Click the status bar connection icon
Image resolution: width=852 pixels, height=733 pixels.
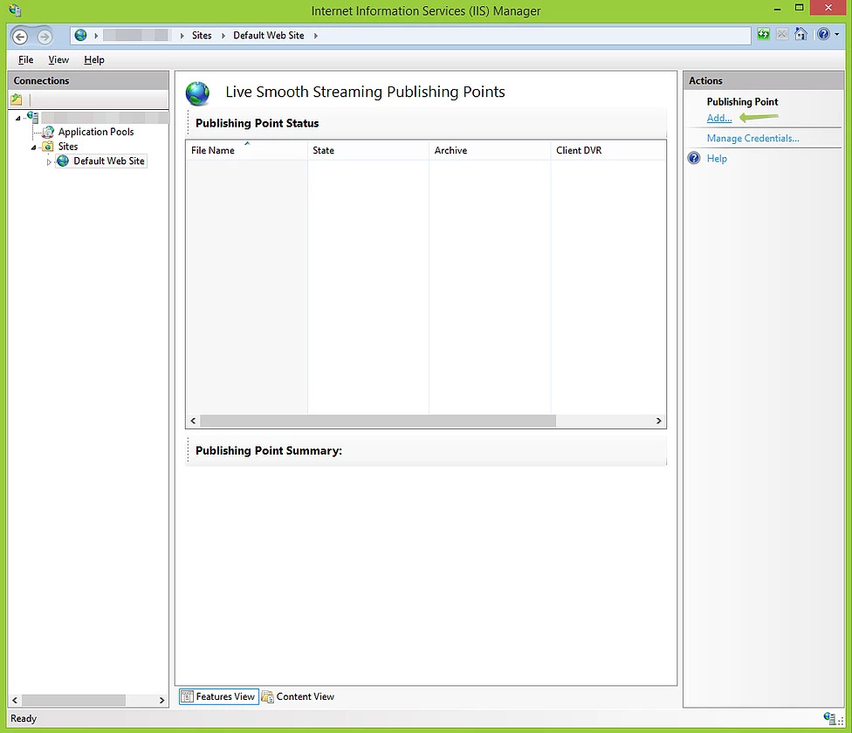click(x=829, y=718)
